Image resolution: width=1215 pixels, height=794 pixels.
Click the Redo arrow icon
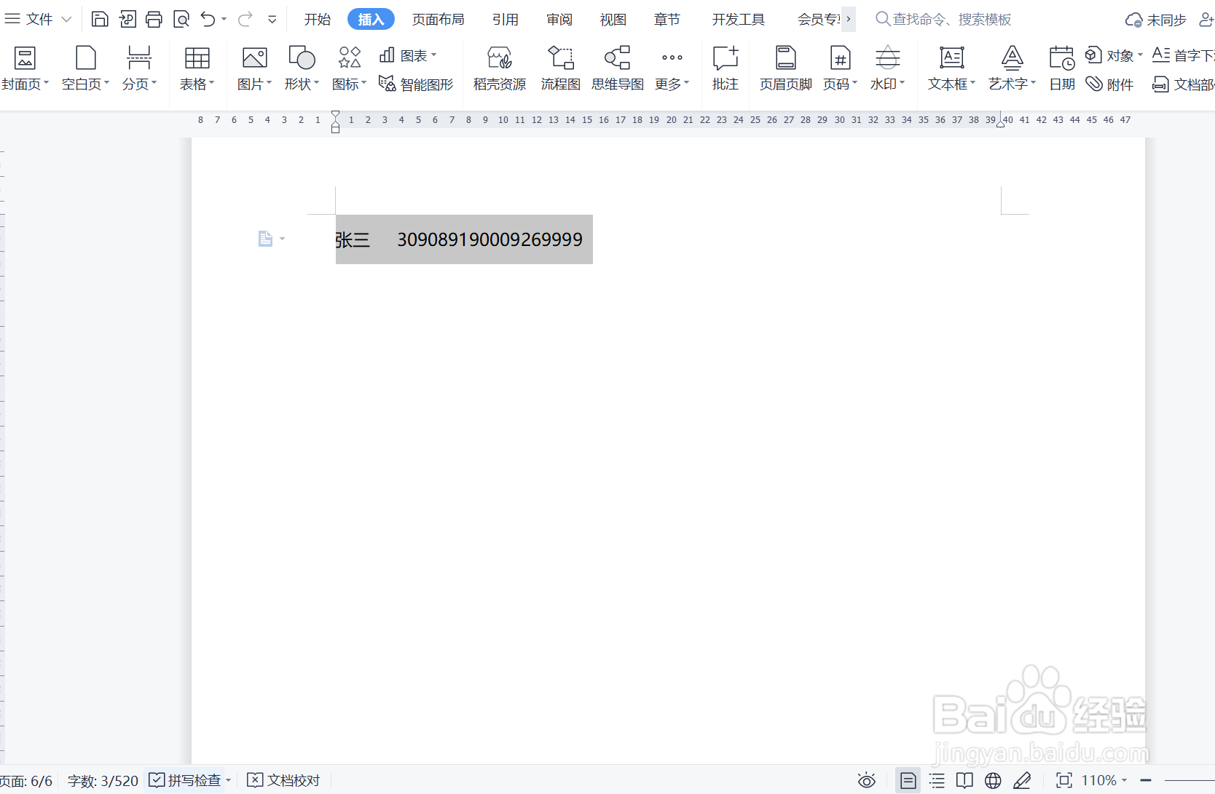pos(245,20)
